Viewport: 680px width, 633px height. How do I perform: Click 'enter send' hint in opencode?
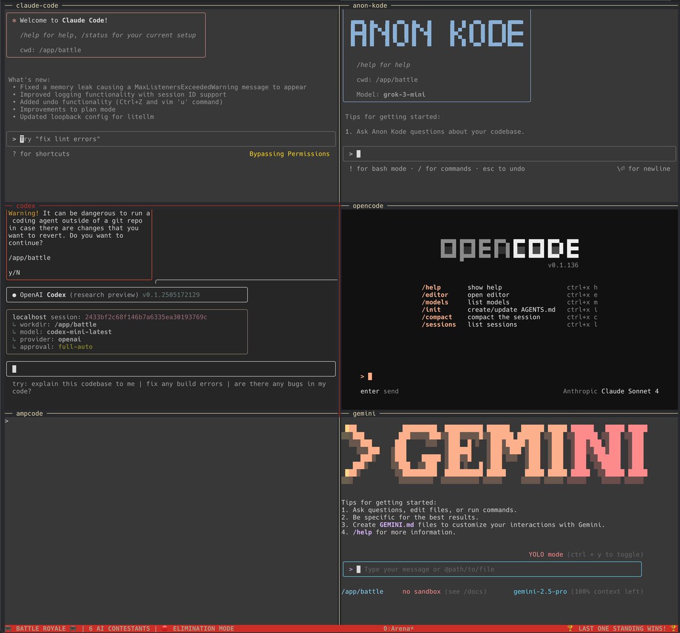(379, 391)
